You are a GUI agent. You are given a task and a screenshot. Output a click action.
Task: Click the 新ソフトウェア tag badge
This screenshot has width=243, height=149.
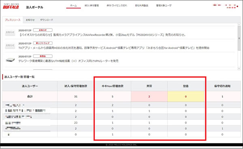(x=43, y=43)
